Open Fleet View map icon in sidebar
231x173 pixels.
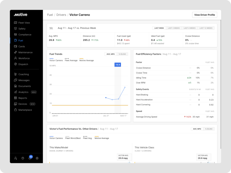[16, 23]
